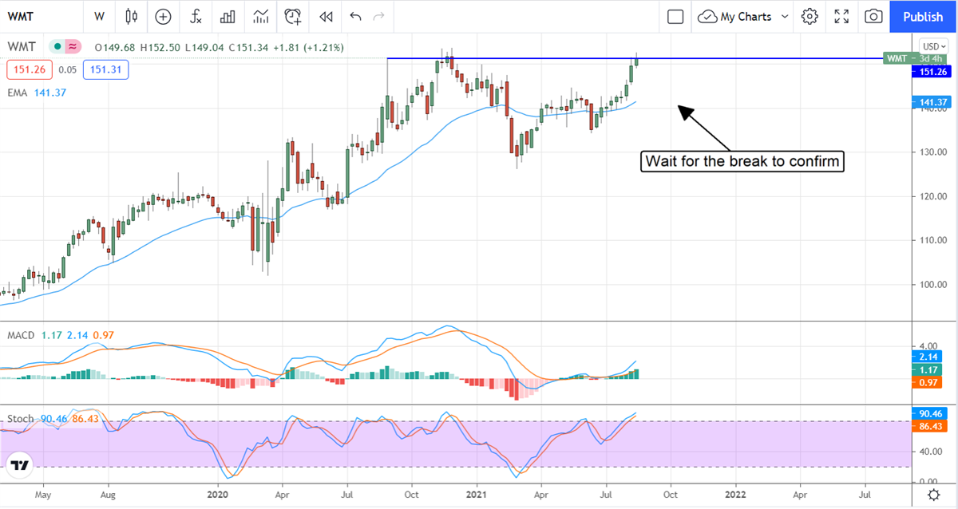The image size is (958, 509).
Task: Open the fx Indicators menu
Action: (196, 16)
